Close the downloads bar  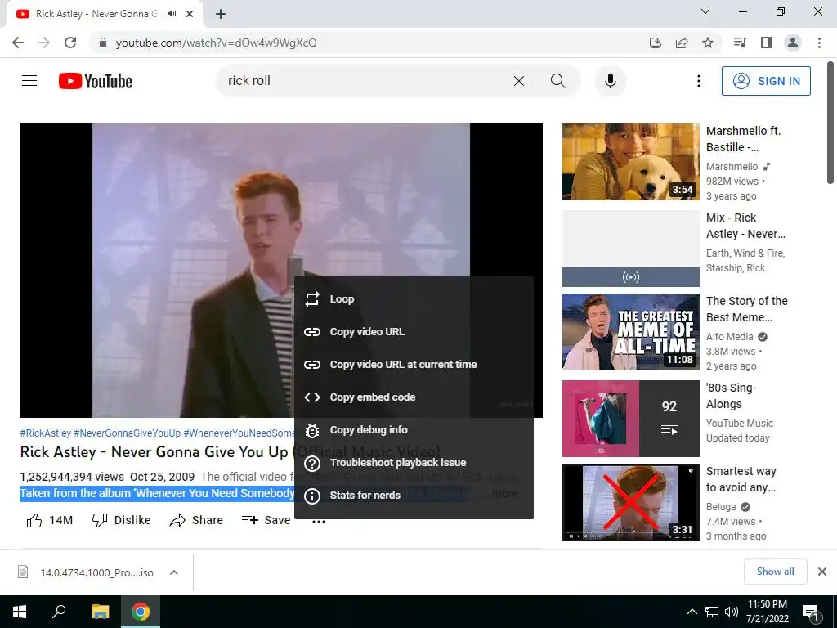(822, 572)
